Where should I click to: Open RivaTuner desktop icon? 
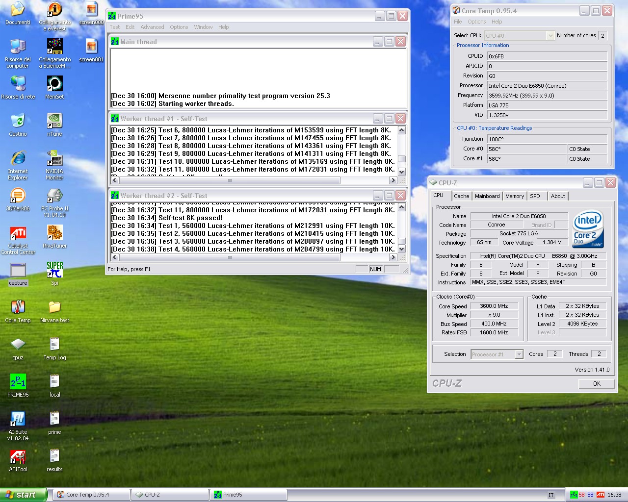click(54, 237)
